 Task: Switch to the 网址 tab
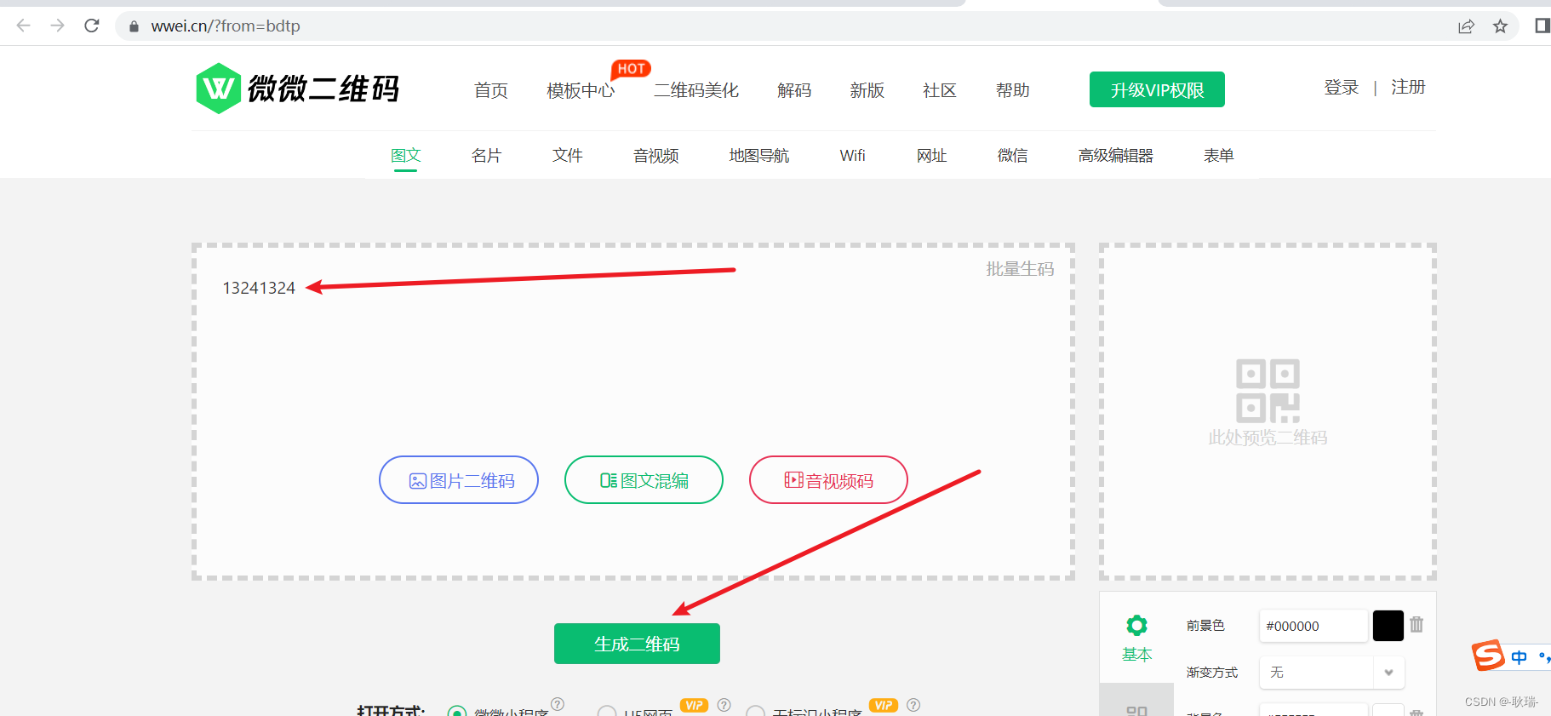(932, 155)
